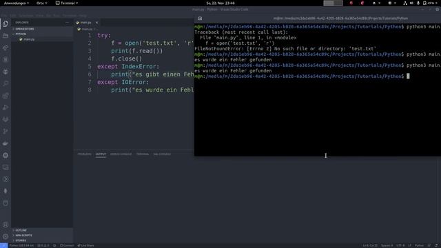Click the UTF-8 encoding in the status bar

(x=400, y=245)
